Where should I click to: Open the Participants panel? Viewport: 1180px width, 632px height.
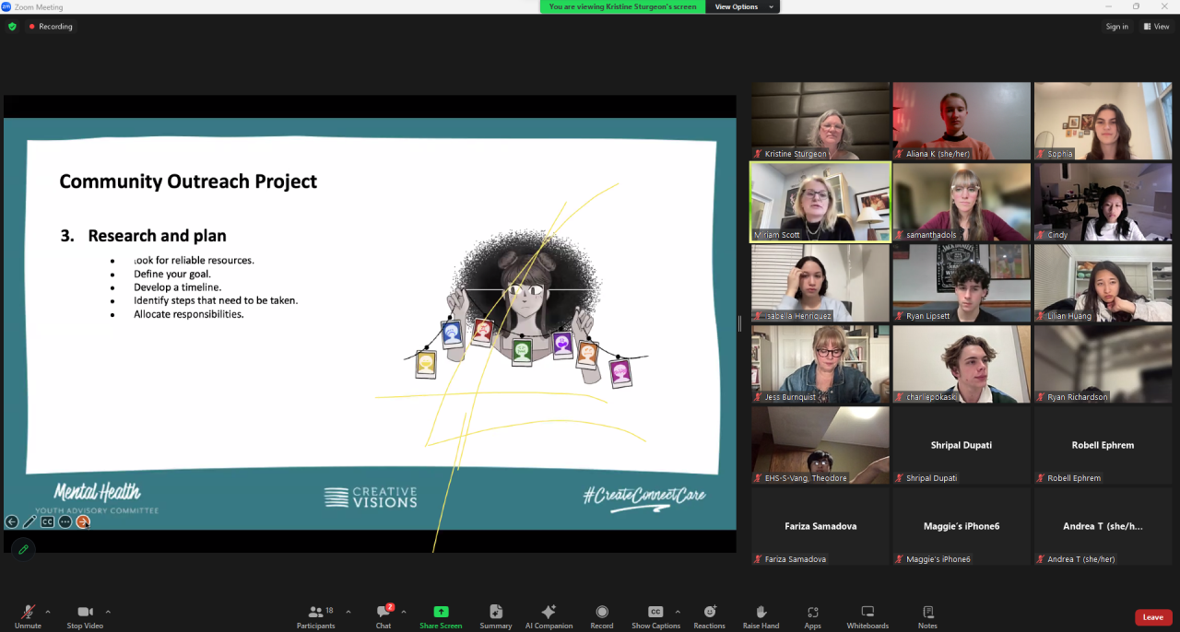point(315,616)
